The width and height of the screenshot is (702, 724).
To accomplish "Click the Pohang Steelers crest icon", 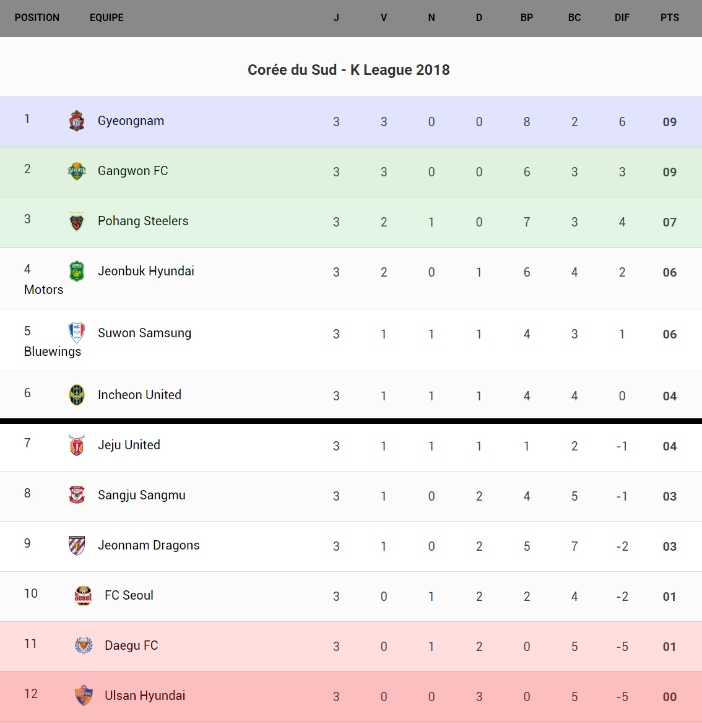I will coord(77,221).
